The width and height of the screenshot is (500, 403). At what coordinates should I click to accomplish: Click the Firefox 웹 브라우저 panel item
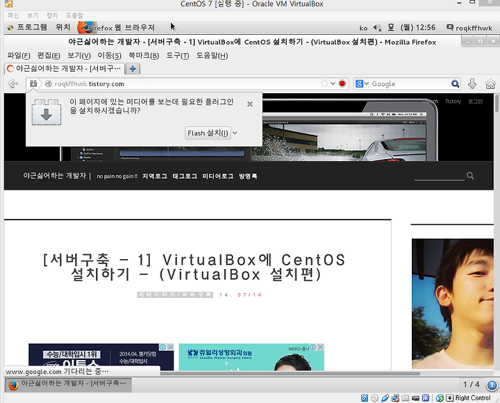(117, 28)
